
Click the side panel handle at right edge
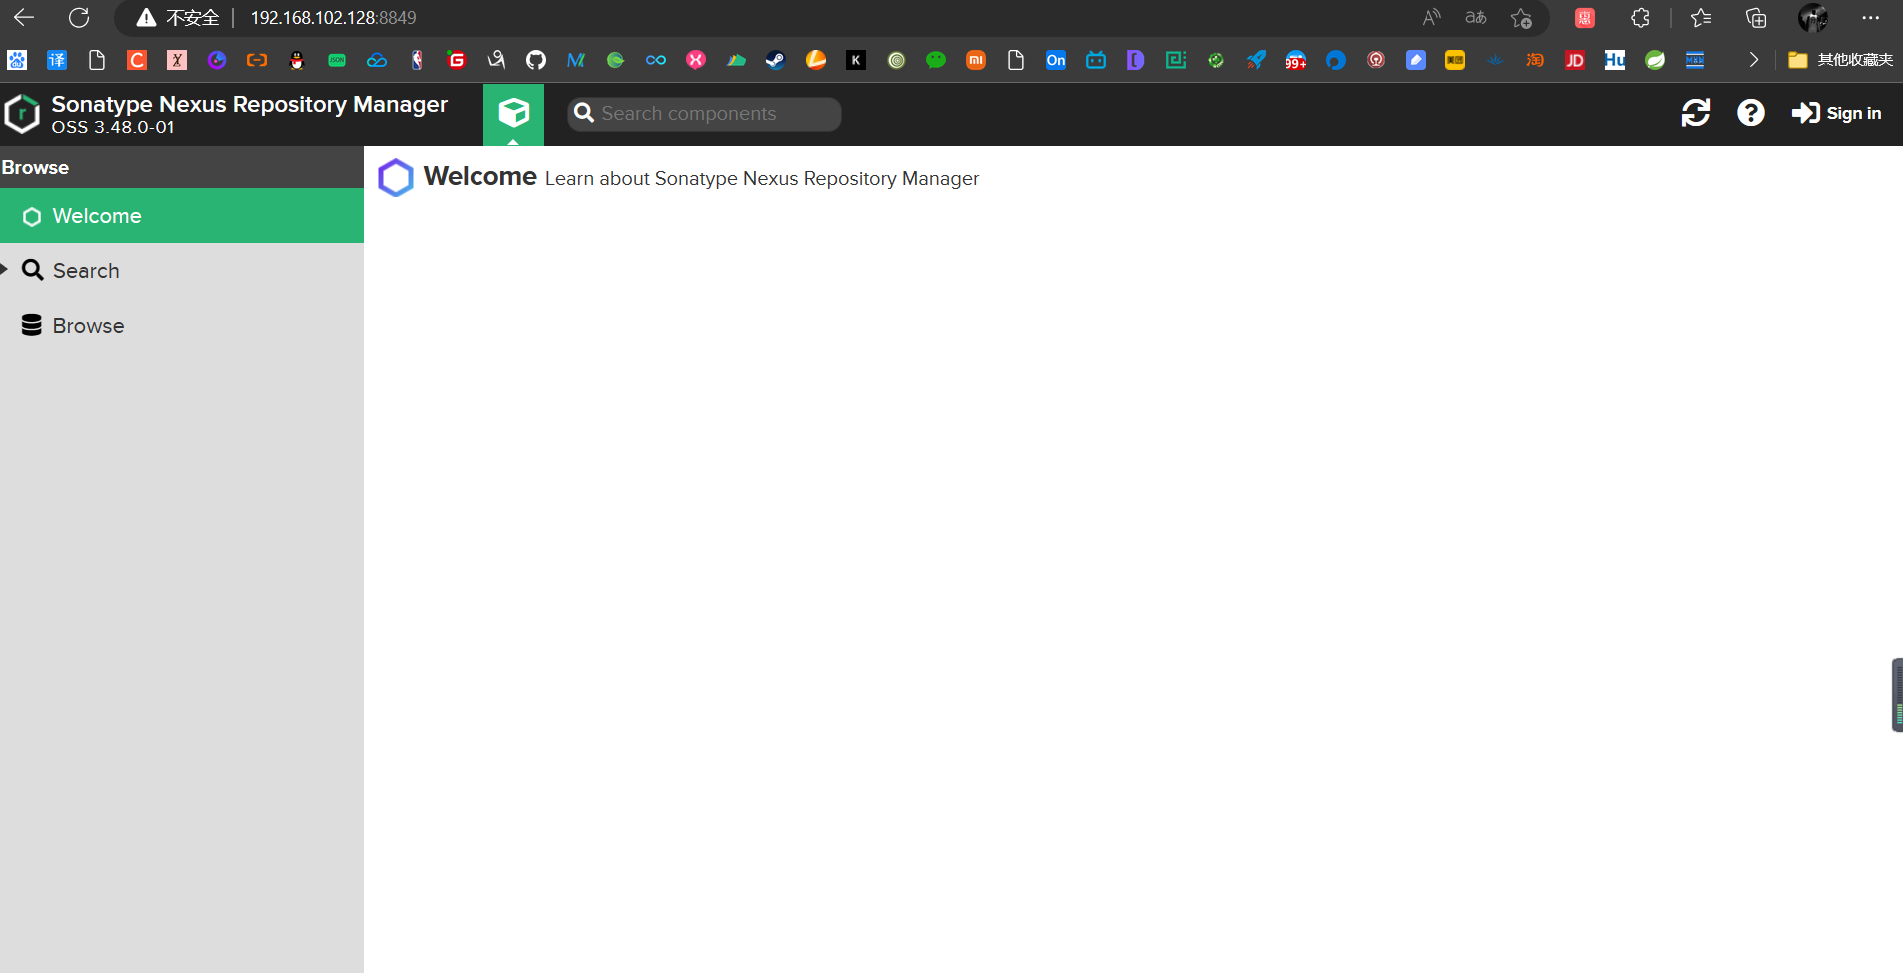[1897, 695]
